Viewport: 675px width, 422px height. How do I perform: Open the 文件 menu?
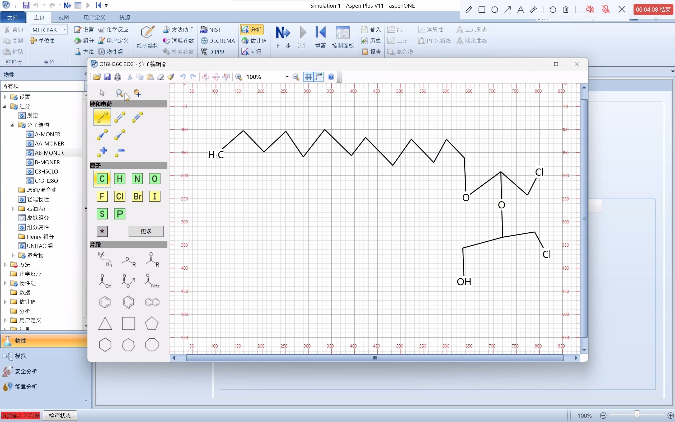point(13,17)
